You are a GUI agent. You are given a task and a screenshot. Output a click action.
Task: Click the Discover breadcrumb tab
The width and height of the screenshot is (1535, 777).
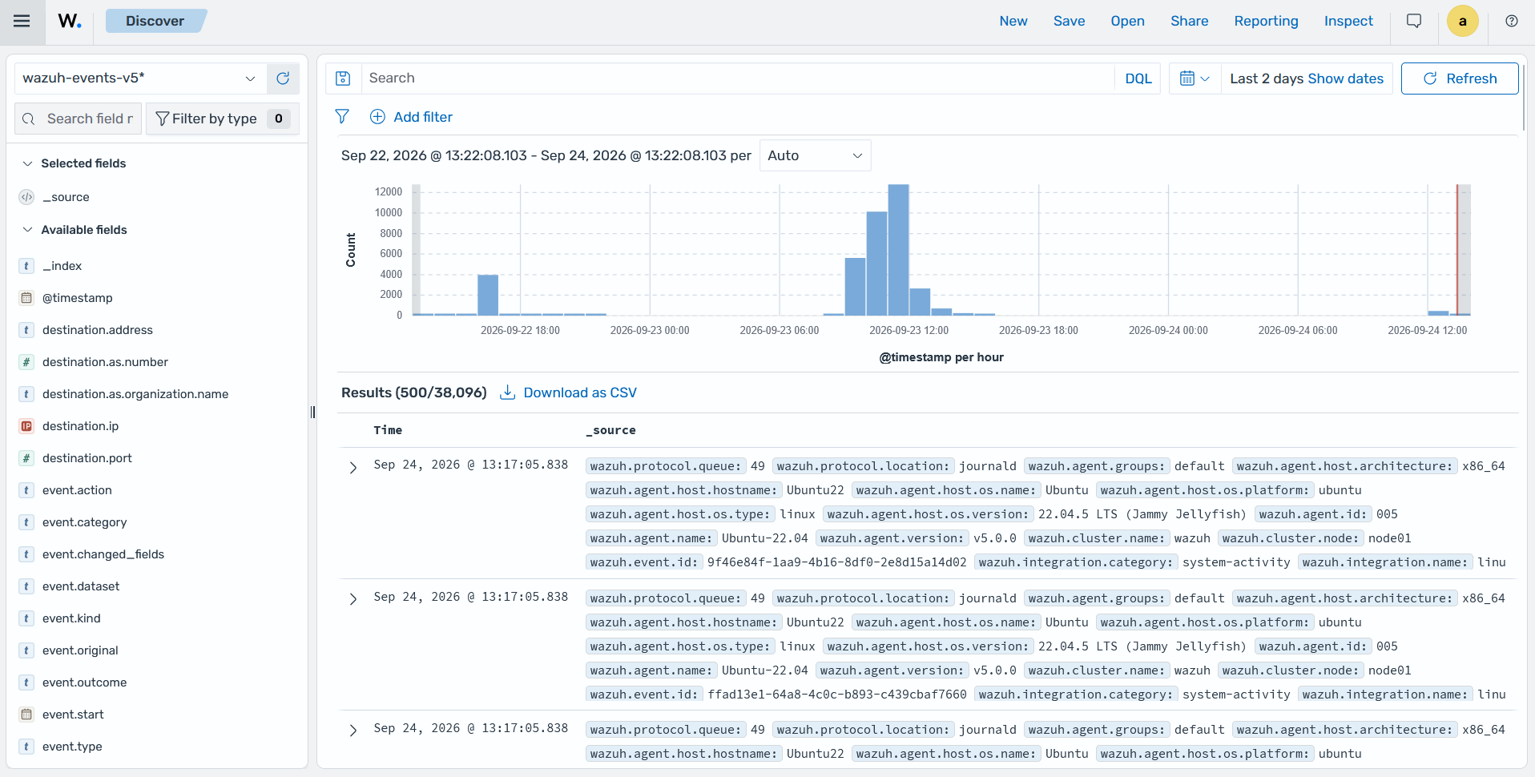155,21
